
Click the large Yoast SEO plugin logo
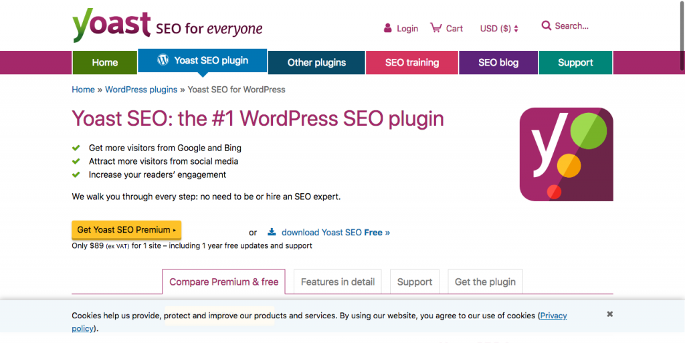(x=566, y=154)
